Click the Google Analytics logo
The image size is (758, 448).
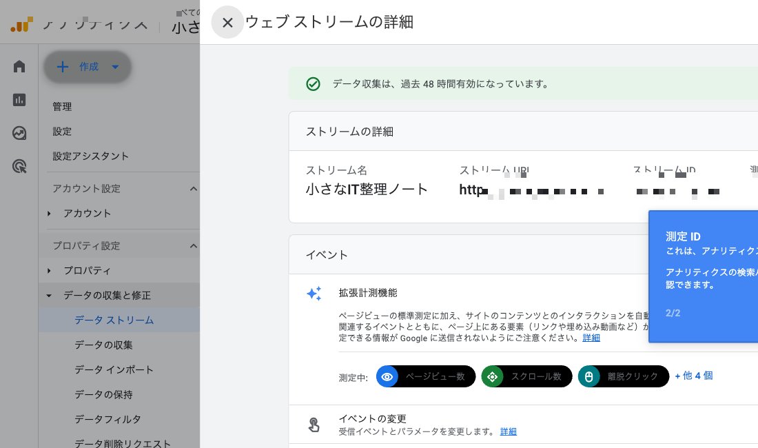21,23
